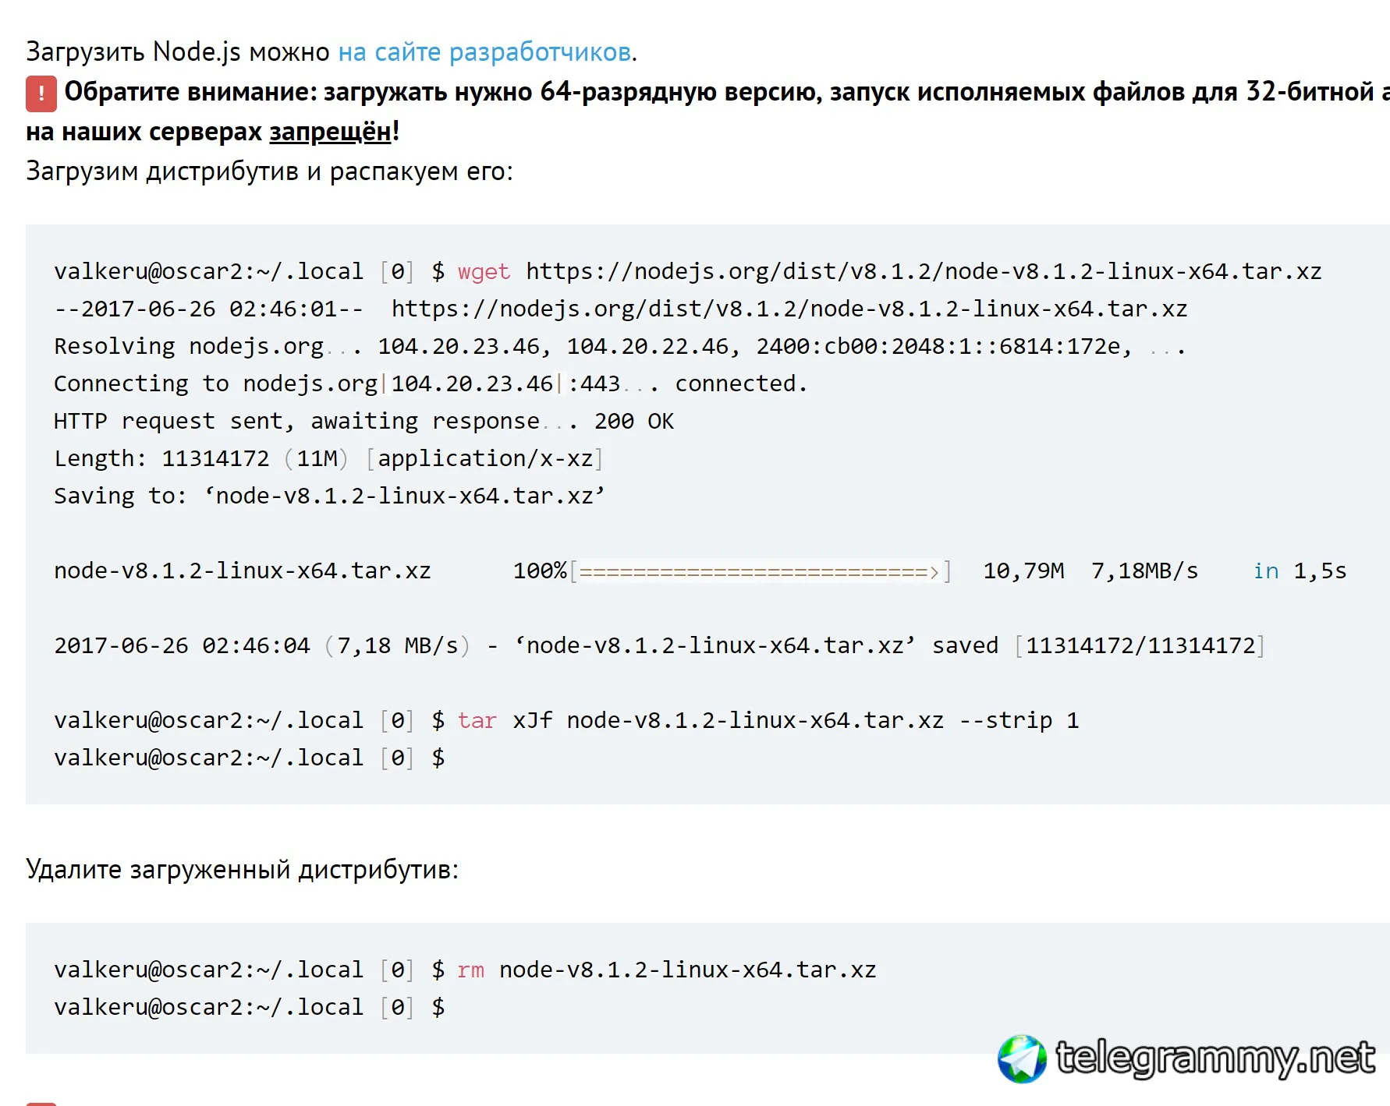Click the '--2017-06-26 02:46:01--' timestamp

(208, 309)
